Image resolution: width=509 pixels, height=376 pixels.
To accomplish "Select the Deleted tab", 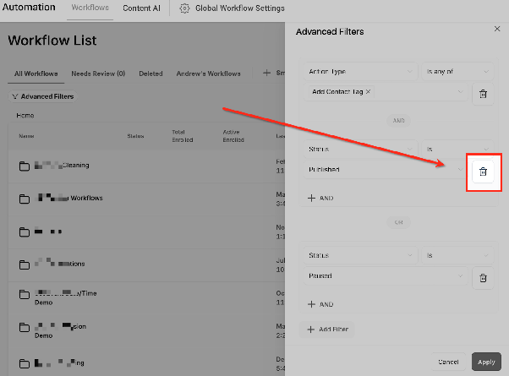I will (x=151, y=74).
